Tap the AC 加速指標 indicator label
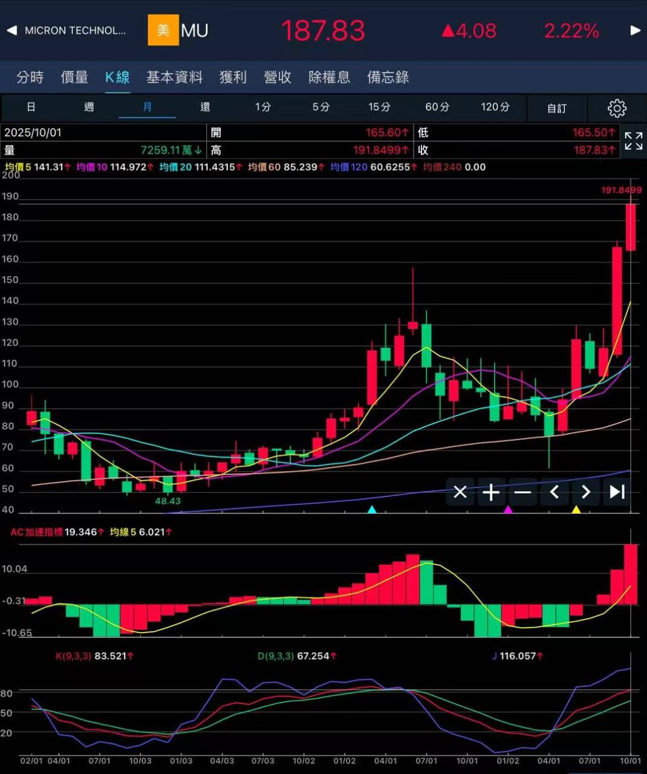The width and height of the screenshot is (647, 774). point(37,532)
